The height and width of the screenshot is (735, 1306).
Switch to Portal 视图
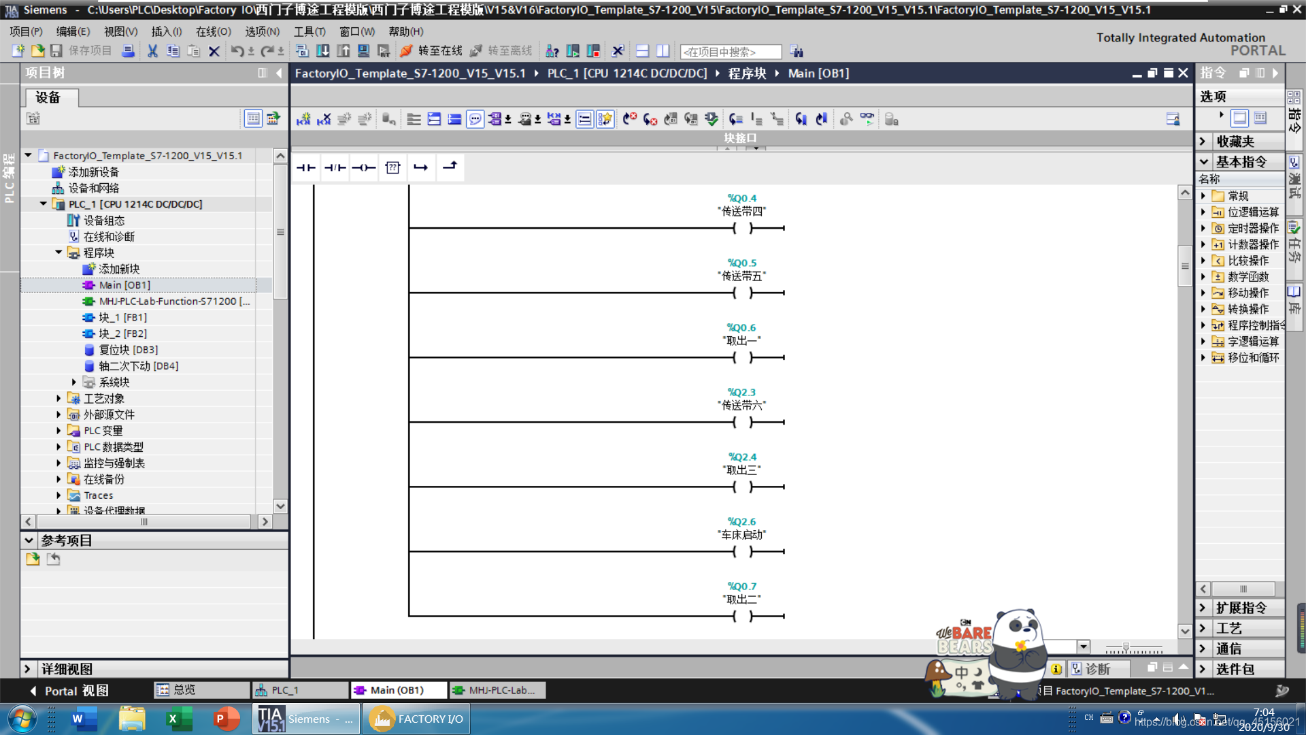pyautogui.click(x=69, y=691)
